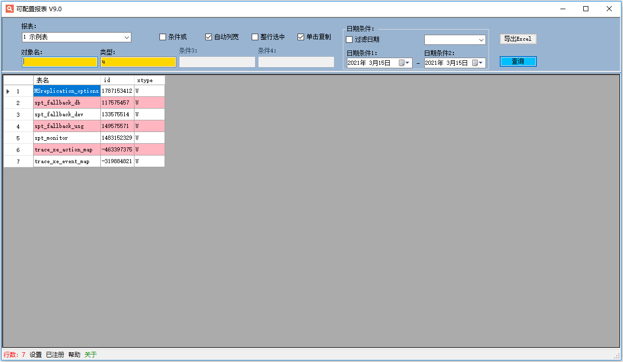Click the row 1 pointer arrow indicator

8,91
